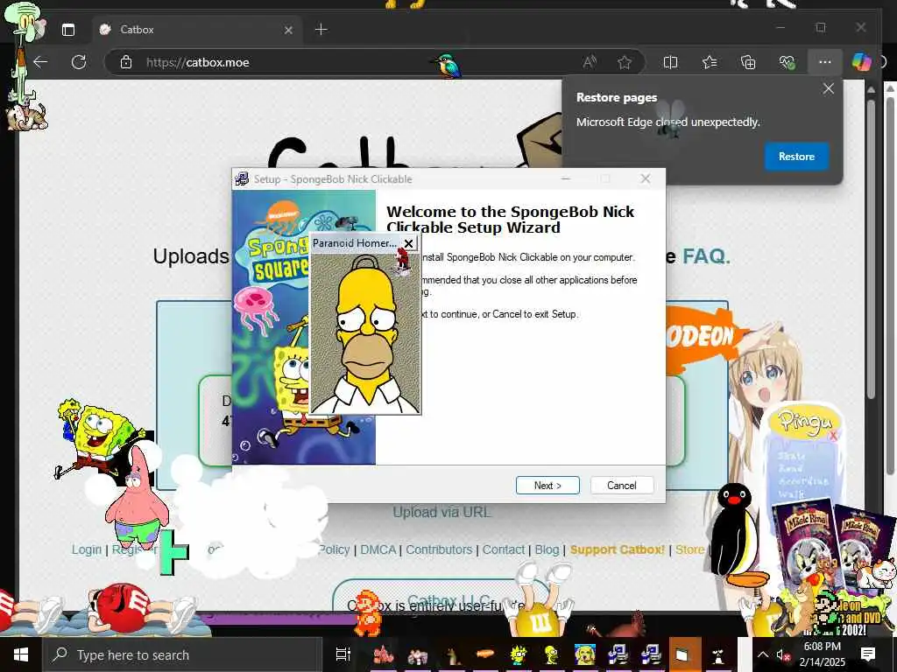
Task: Open the FAQ link on Catbox page
Action: [x=706, y=256]
